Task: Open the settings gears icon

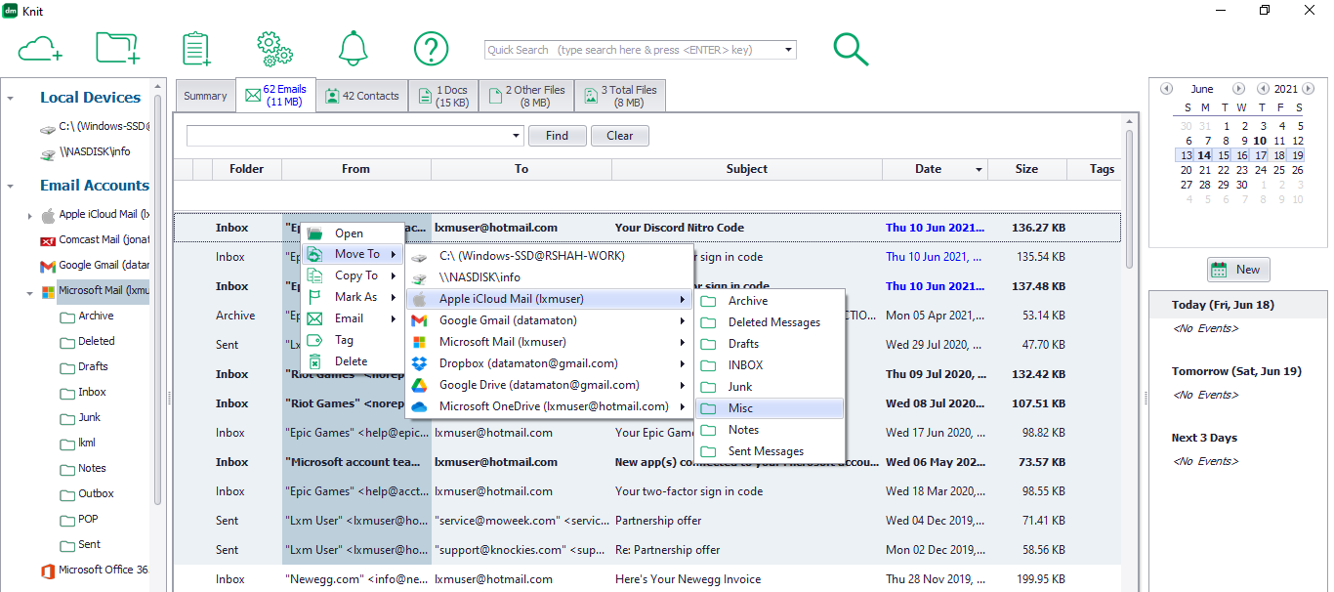Action: coord(274,48)
